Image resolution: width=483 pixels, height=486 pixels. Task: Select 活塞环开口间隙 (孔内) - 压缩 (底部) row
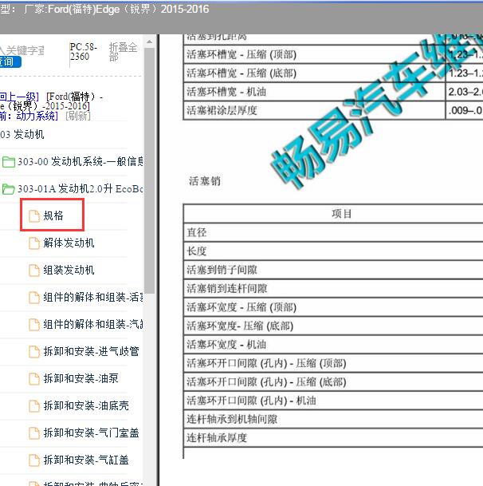(x=333, y=381)
